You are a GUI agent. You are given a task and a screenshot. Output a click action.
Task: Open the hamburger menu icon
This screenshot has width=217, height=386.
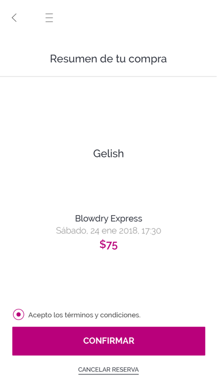49,18
